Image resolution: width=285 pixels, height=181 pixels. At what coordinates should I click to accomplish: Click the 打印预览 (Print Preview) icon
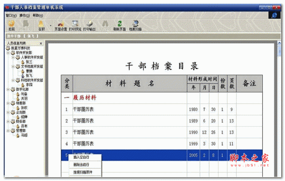click(x=75, y=25)
